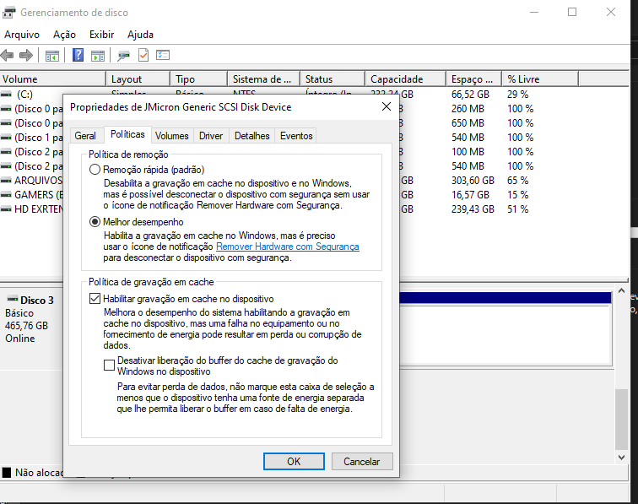Screen dimensions: 638x504
Task: Sort by the Capacidade column header
Action: (x=405, y=79)
